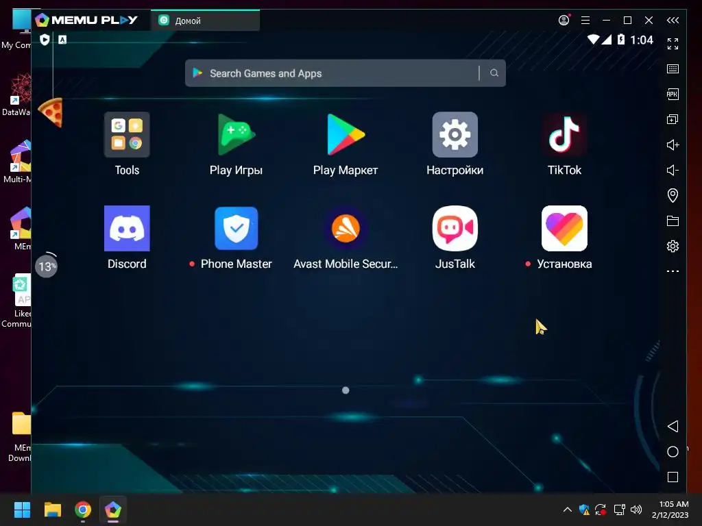
Task: Open File Explorer from taskbar
Action: (52, 510)
